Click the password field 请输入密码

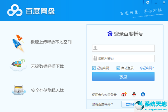click(123, 58)
